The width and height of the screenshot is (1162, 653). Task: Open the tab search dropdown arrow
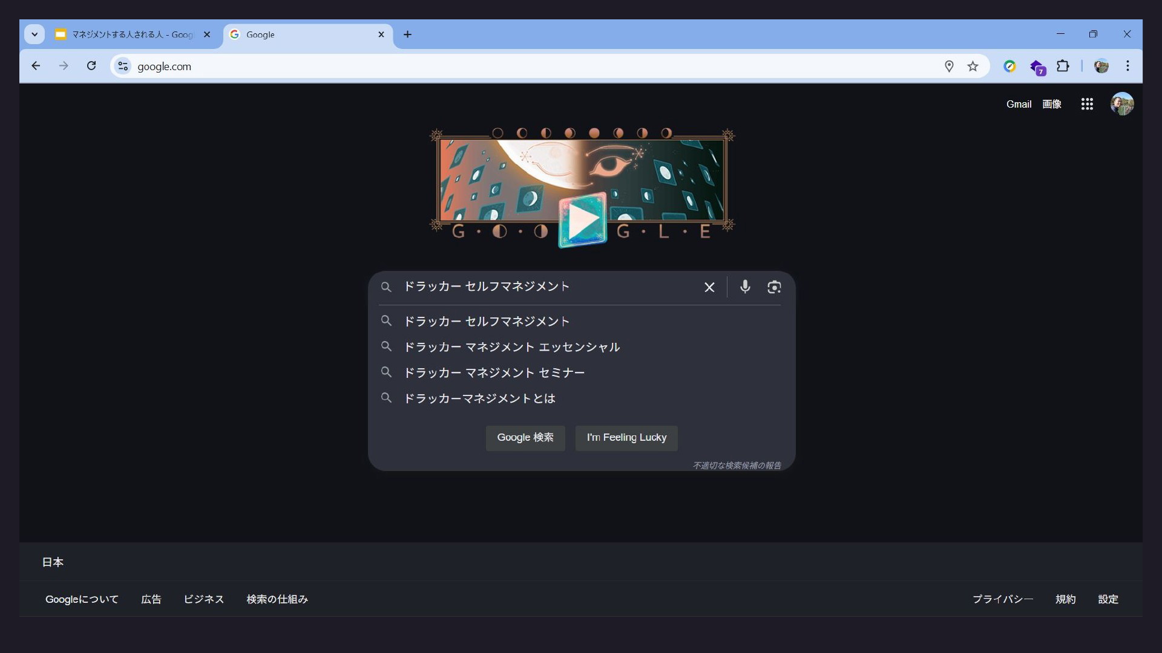pyautogui.click(x=34, y=34)
